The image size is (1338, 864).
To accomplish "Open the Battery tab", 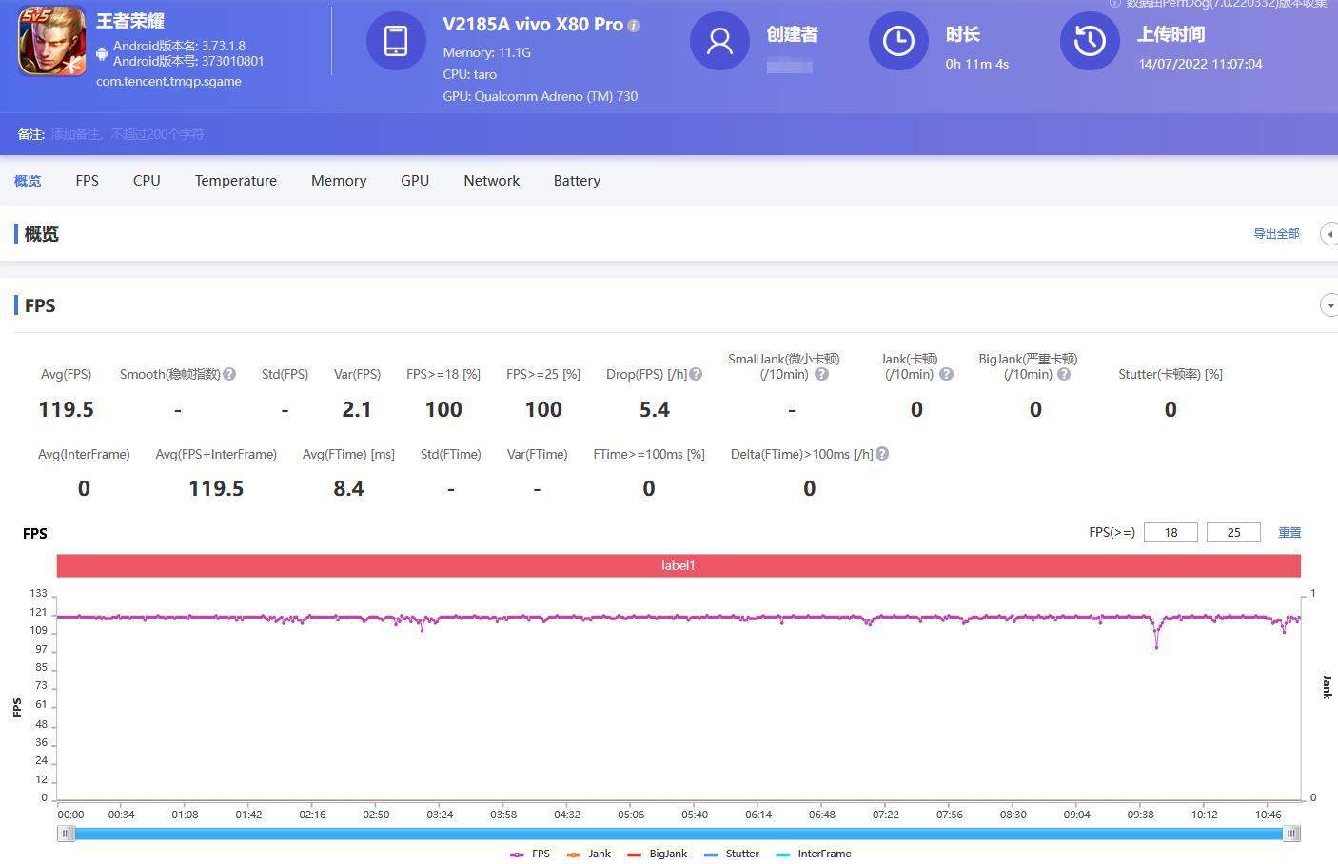I will 577,181.
